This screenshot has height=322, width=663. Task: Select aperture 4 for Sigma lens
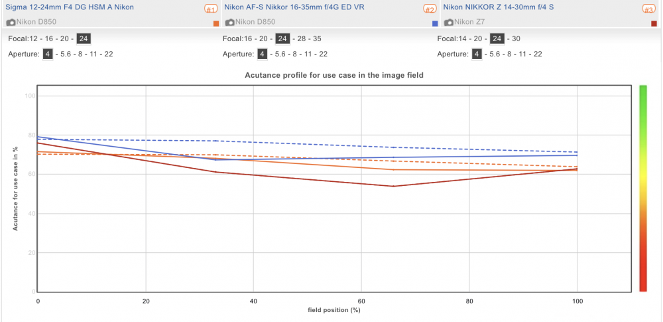[x=48, y=54]
